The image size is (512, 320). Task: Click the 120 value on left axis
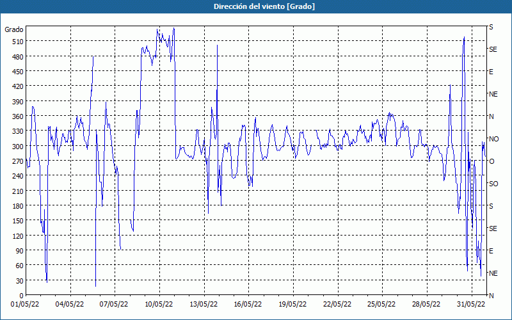pyautogui.click(x=17, y=236)
